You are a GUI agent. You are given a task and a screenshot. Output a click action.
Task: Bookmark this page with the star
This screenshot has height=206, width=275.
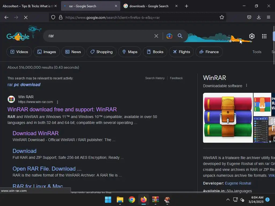(x=222, y=17)
